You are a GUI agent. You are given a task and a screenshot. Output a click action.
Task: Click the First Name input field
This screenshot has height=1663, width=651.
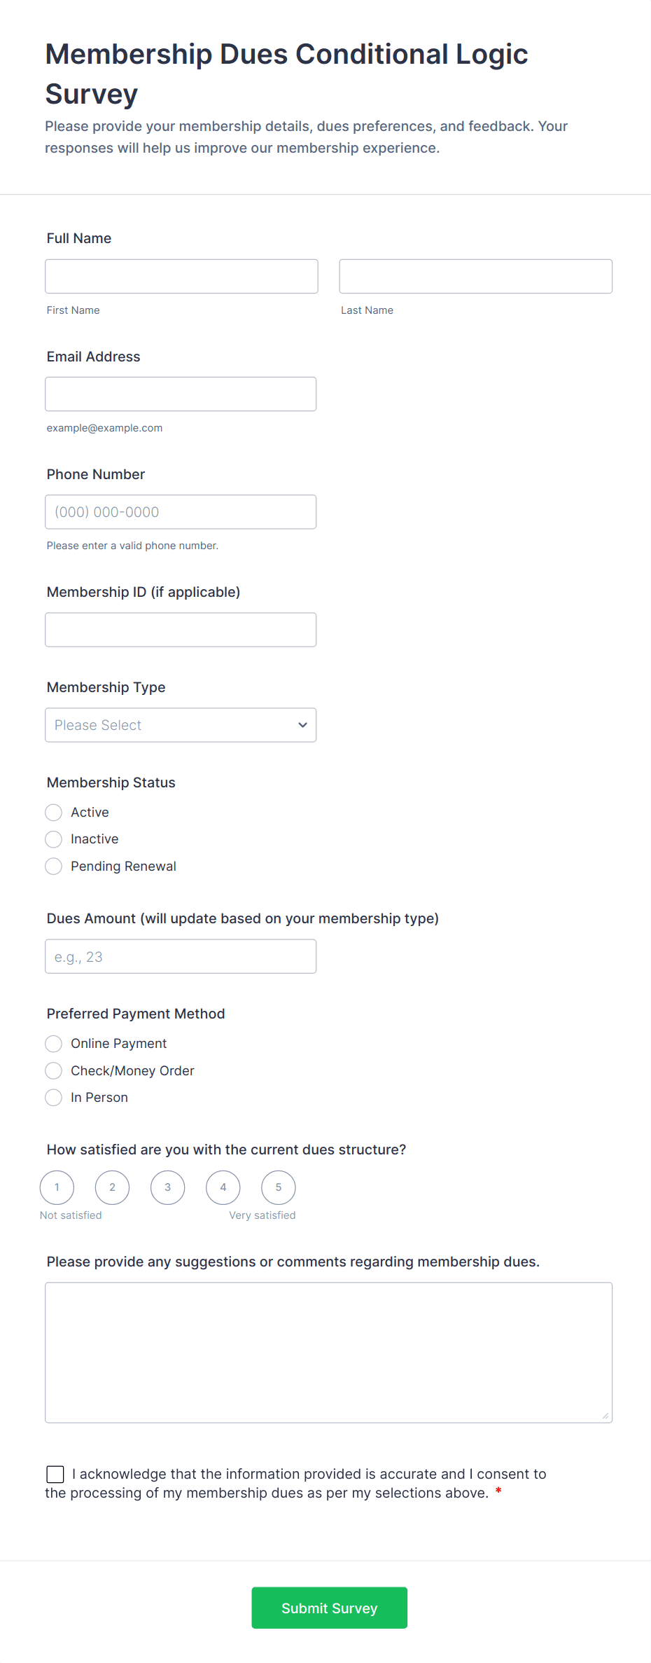point(181,277)
